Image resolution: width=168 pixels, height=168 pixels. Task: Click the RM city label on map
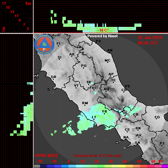tap(85, 103)
